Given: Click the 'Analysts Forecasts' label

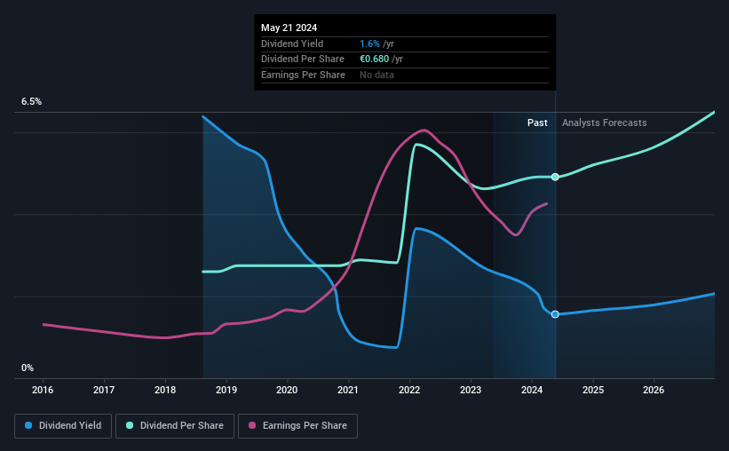Looking at the screenshot, I should (x=604, y=123).
